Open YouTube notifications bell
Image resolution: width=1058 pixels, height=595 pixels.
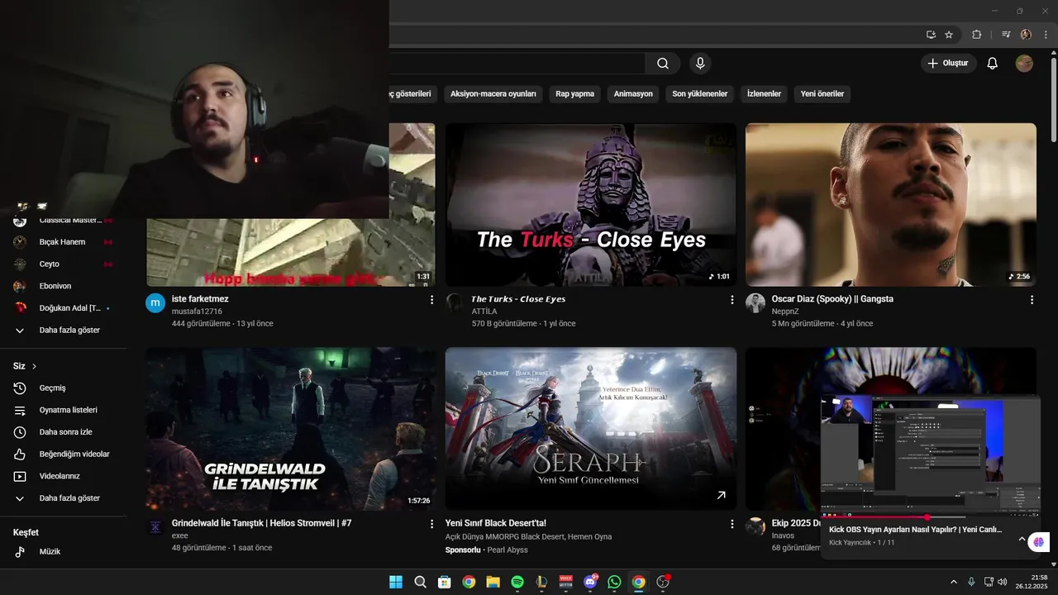(993, 64)
